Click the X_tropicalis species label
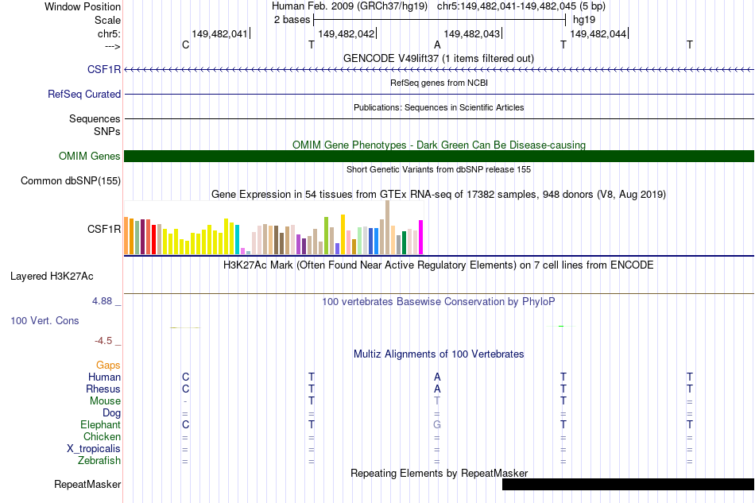The width and height of the screenshot is (755, 503). [94, 449]
